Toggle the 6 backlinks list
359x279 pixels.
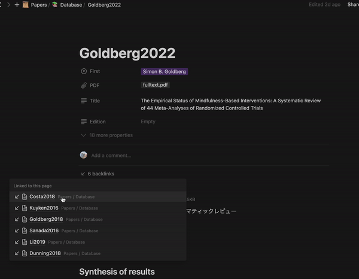click(x=101, y=174)
